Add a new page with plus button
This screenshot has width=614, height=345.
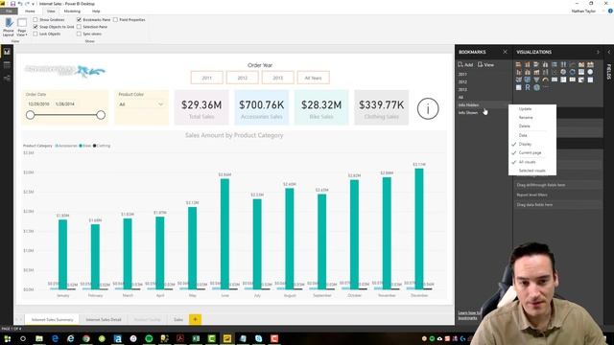195,319
